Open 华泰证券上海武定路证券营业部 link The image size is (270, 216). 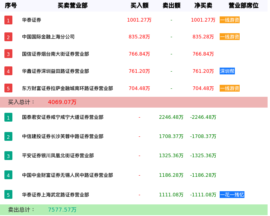[x=56, y=195]
